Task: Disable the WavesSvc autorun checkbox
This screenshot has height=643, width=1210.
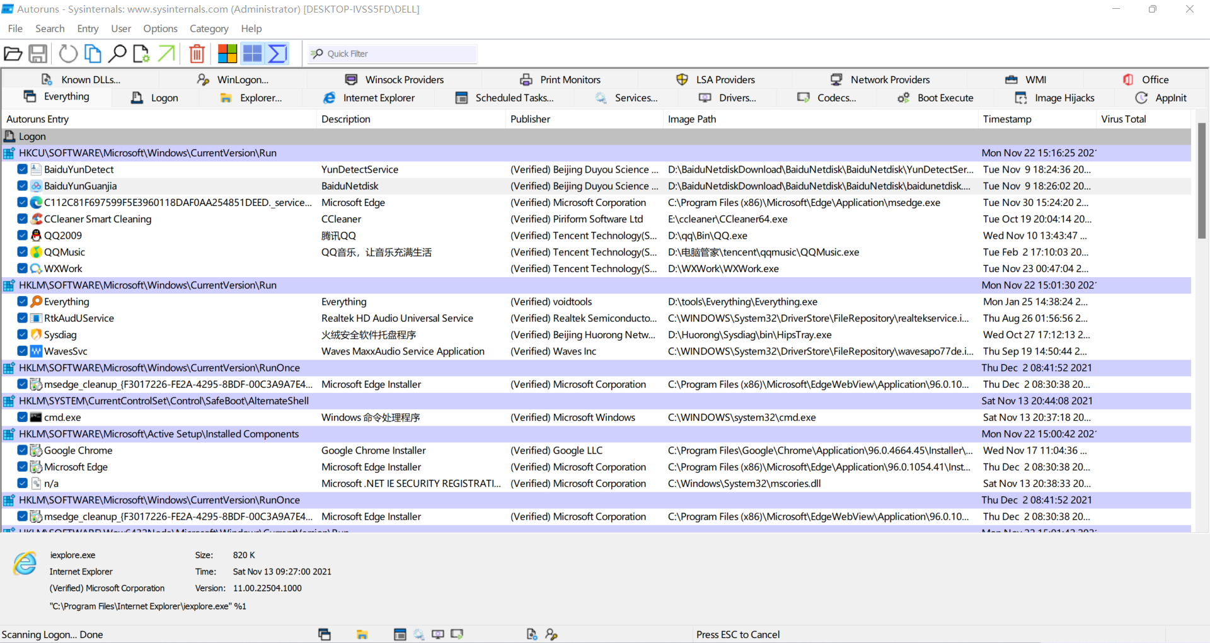Action: coord(22,351)
